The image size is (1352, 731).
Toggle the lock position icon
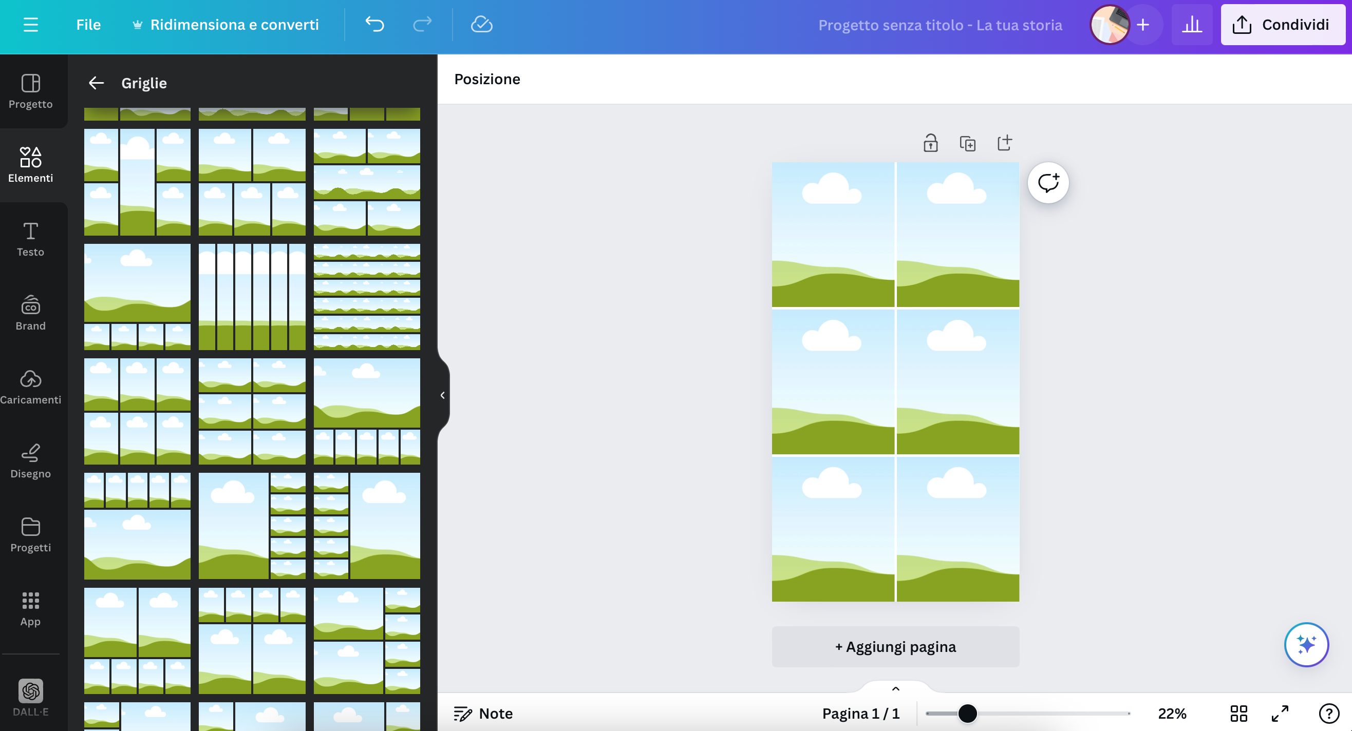pyautogui.click(x=930, y=142)
